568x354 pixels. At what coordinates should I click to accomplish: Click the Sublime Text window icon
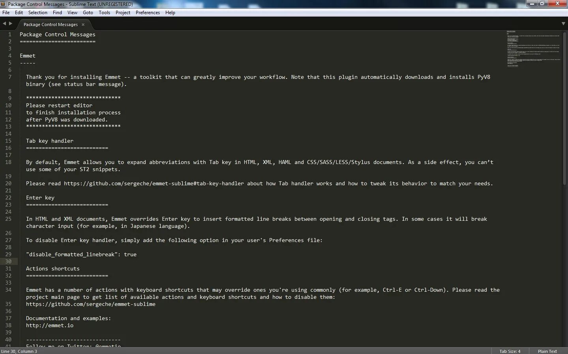tap(3, 4)
